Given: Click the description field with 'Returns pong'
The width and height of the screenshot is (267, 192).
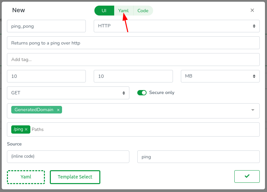Looking at the screenshot, I should [x=133, y=43].
